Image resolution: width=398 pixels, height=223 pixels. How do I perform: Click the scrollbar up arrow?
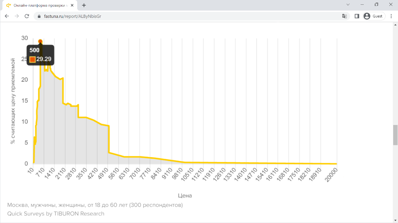[x=396, y=25]
